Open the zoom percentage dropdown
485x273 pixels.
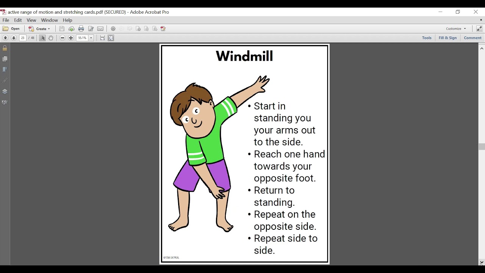(91, 38)
